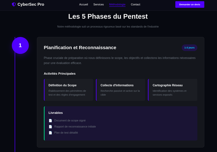Image resolution: width=217 pixels, height=152 pixels.
Task: Click the CyberSec Pro brand name
Action: coord(31,4)
